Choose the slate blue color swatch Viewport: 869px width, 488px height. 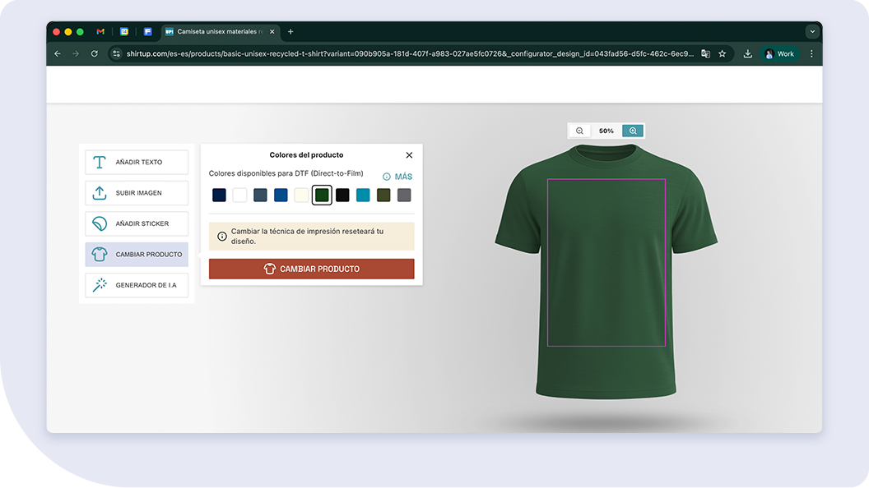pyautogui.click(x=260, y=195)
